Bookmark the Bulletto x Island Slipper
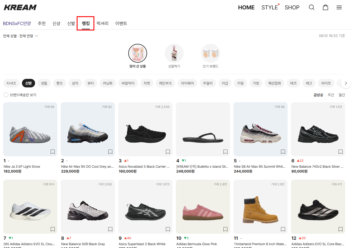352x248 pixels. coord(225,152)
